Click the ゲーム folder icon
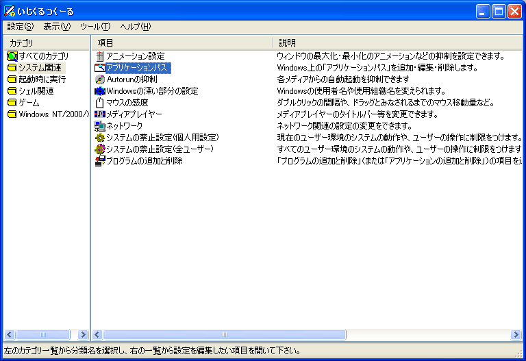Viewport: 526px width, 361px height. tap(12, 103)
